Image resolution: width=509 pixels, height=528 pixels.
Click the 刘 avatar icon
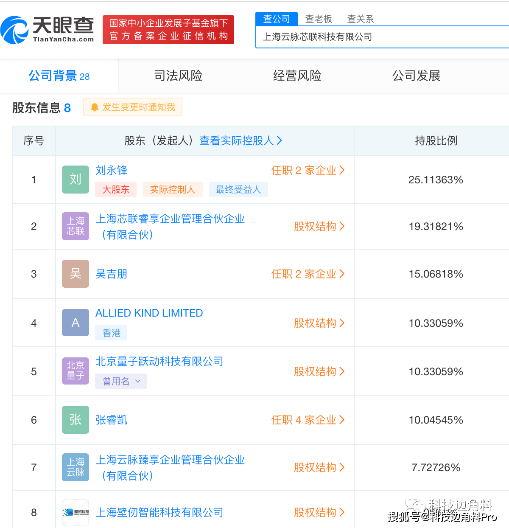(x=76, y=180)
